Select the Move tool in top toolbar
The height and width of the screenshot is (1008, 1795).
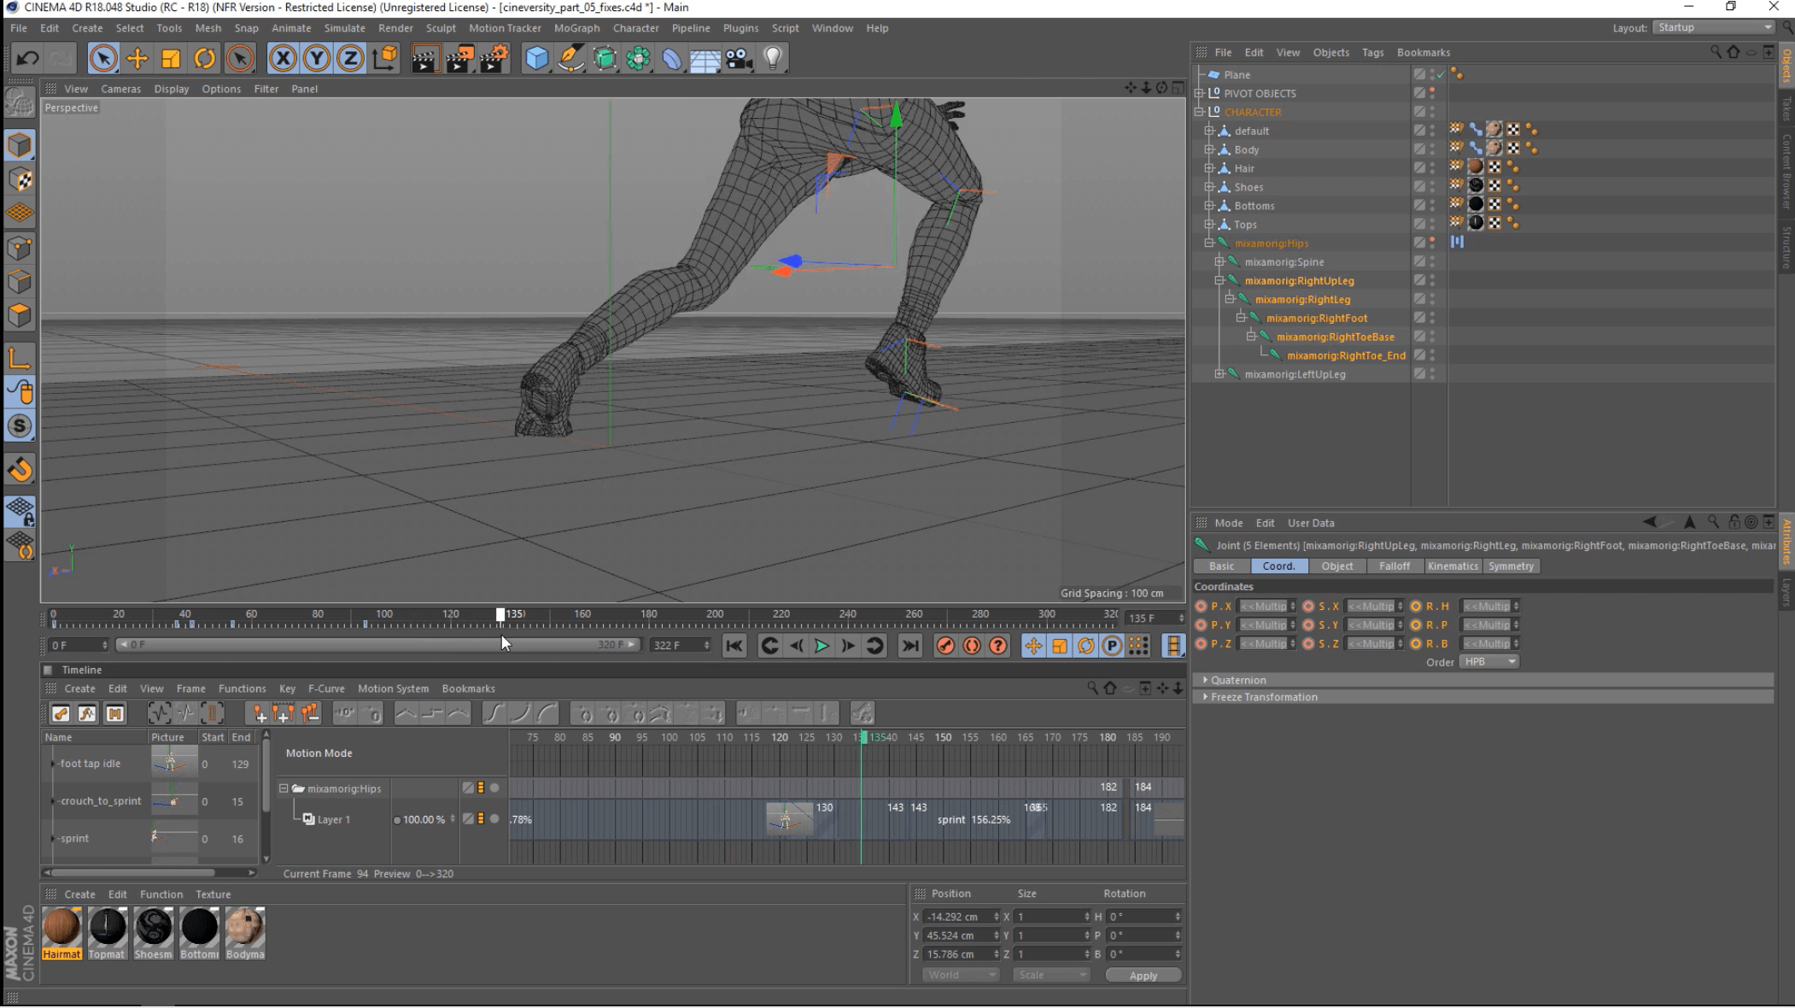(137, 58)
